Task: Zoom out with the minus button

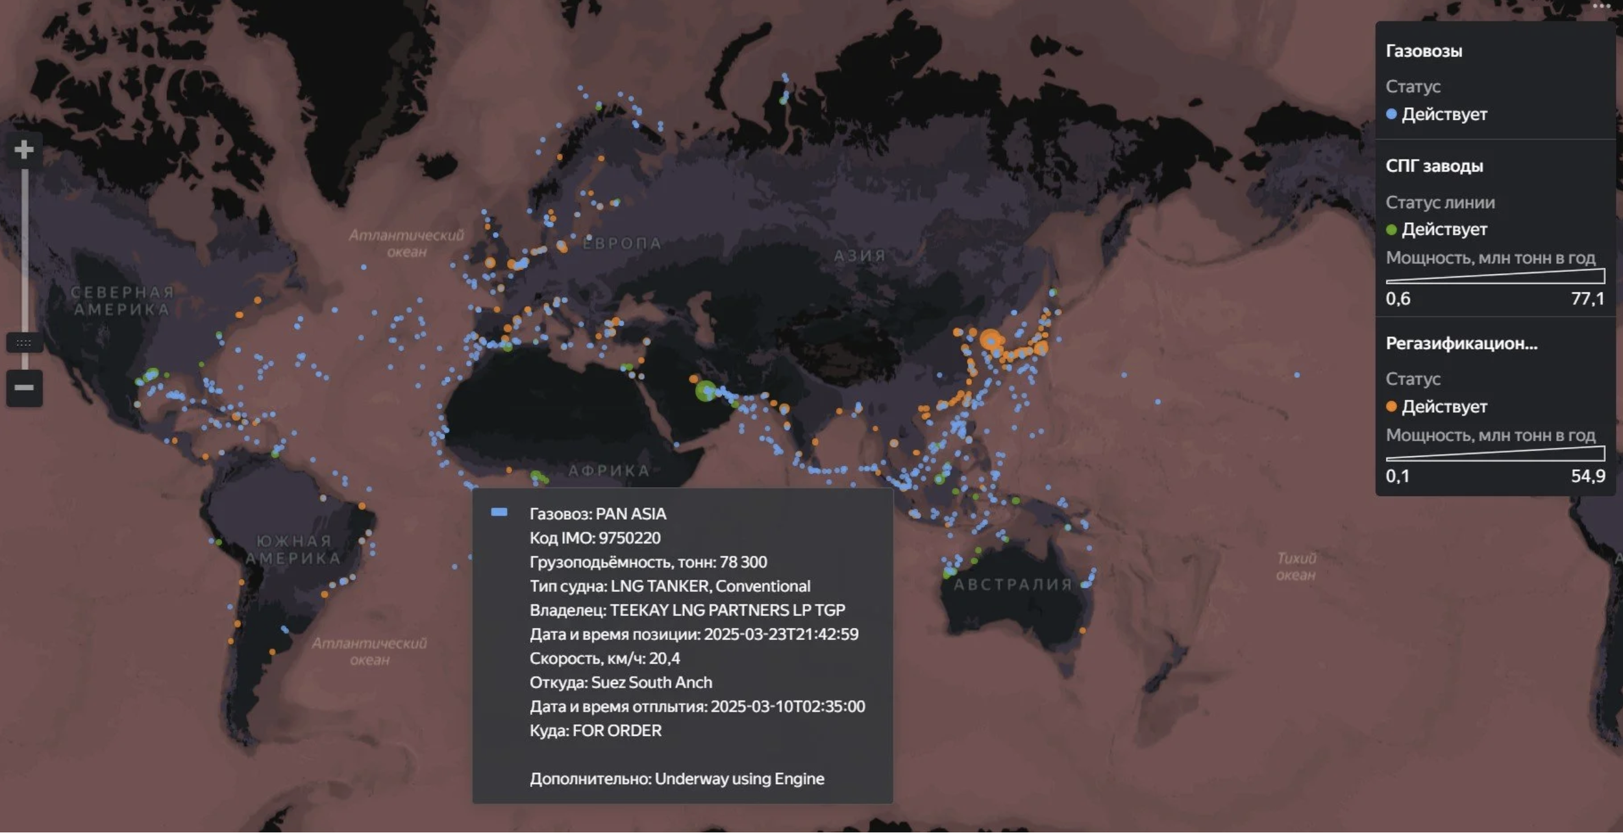Action: click(24, 388)
